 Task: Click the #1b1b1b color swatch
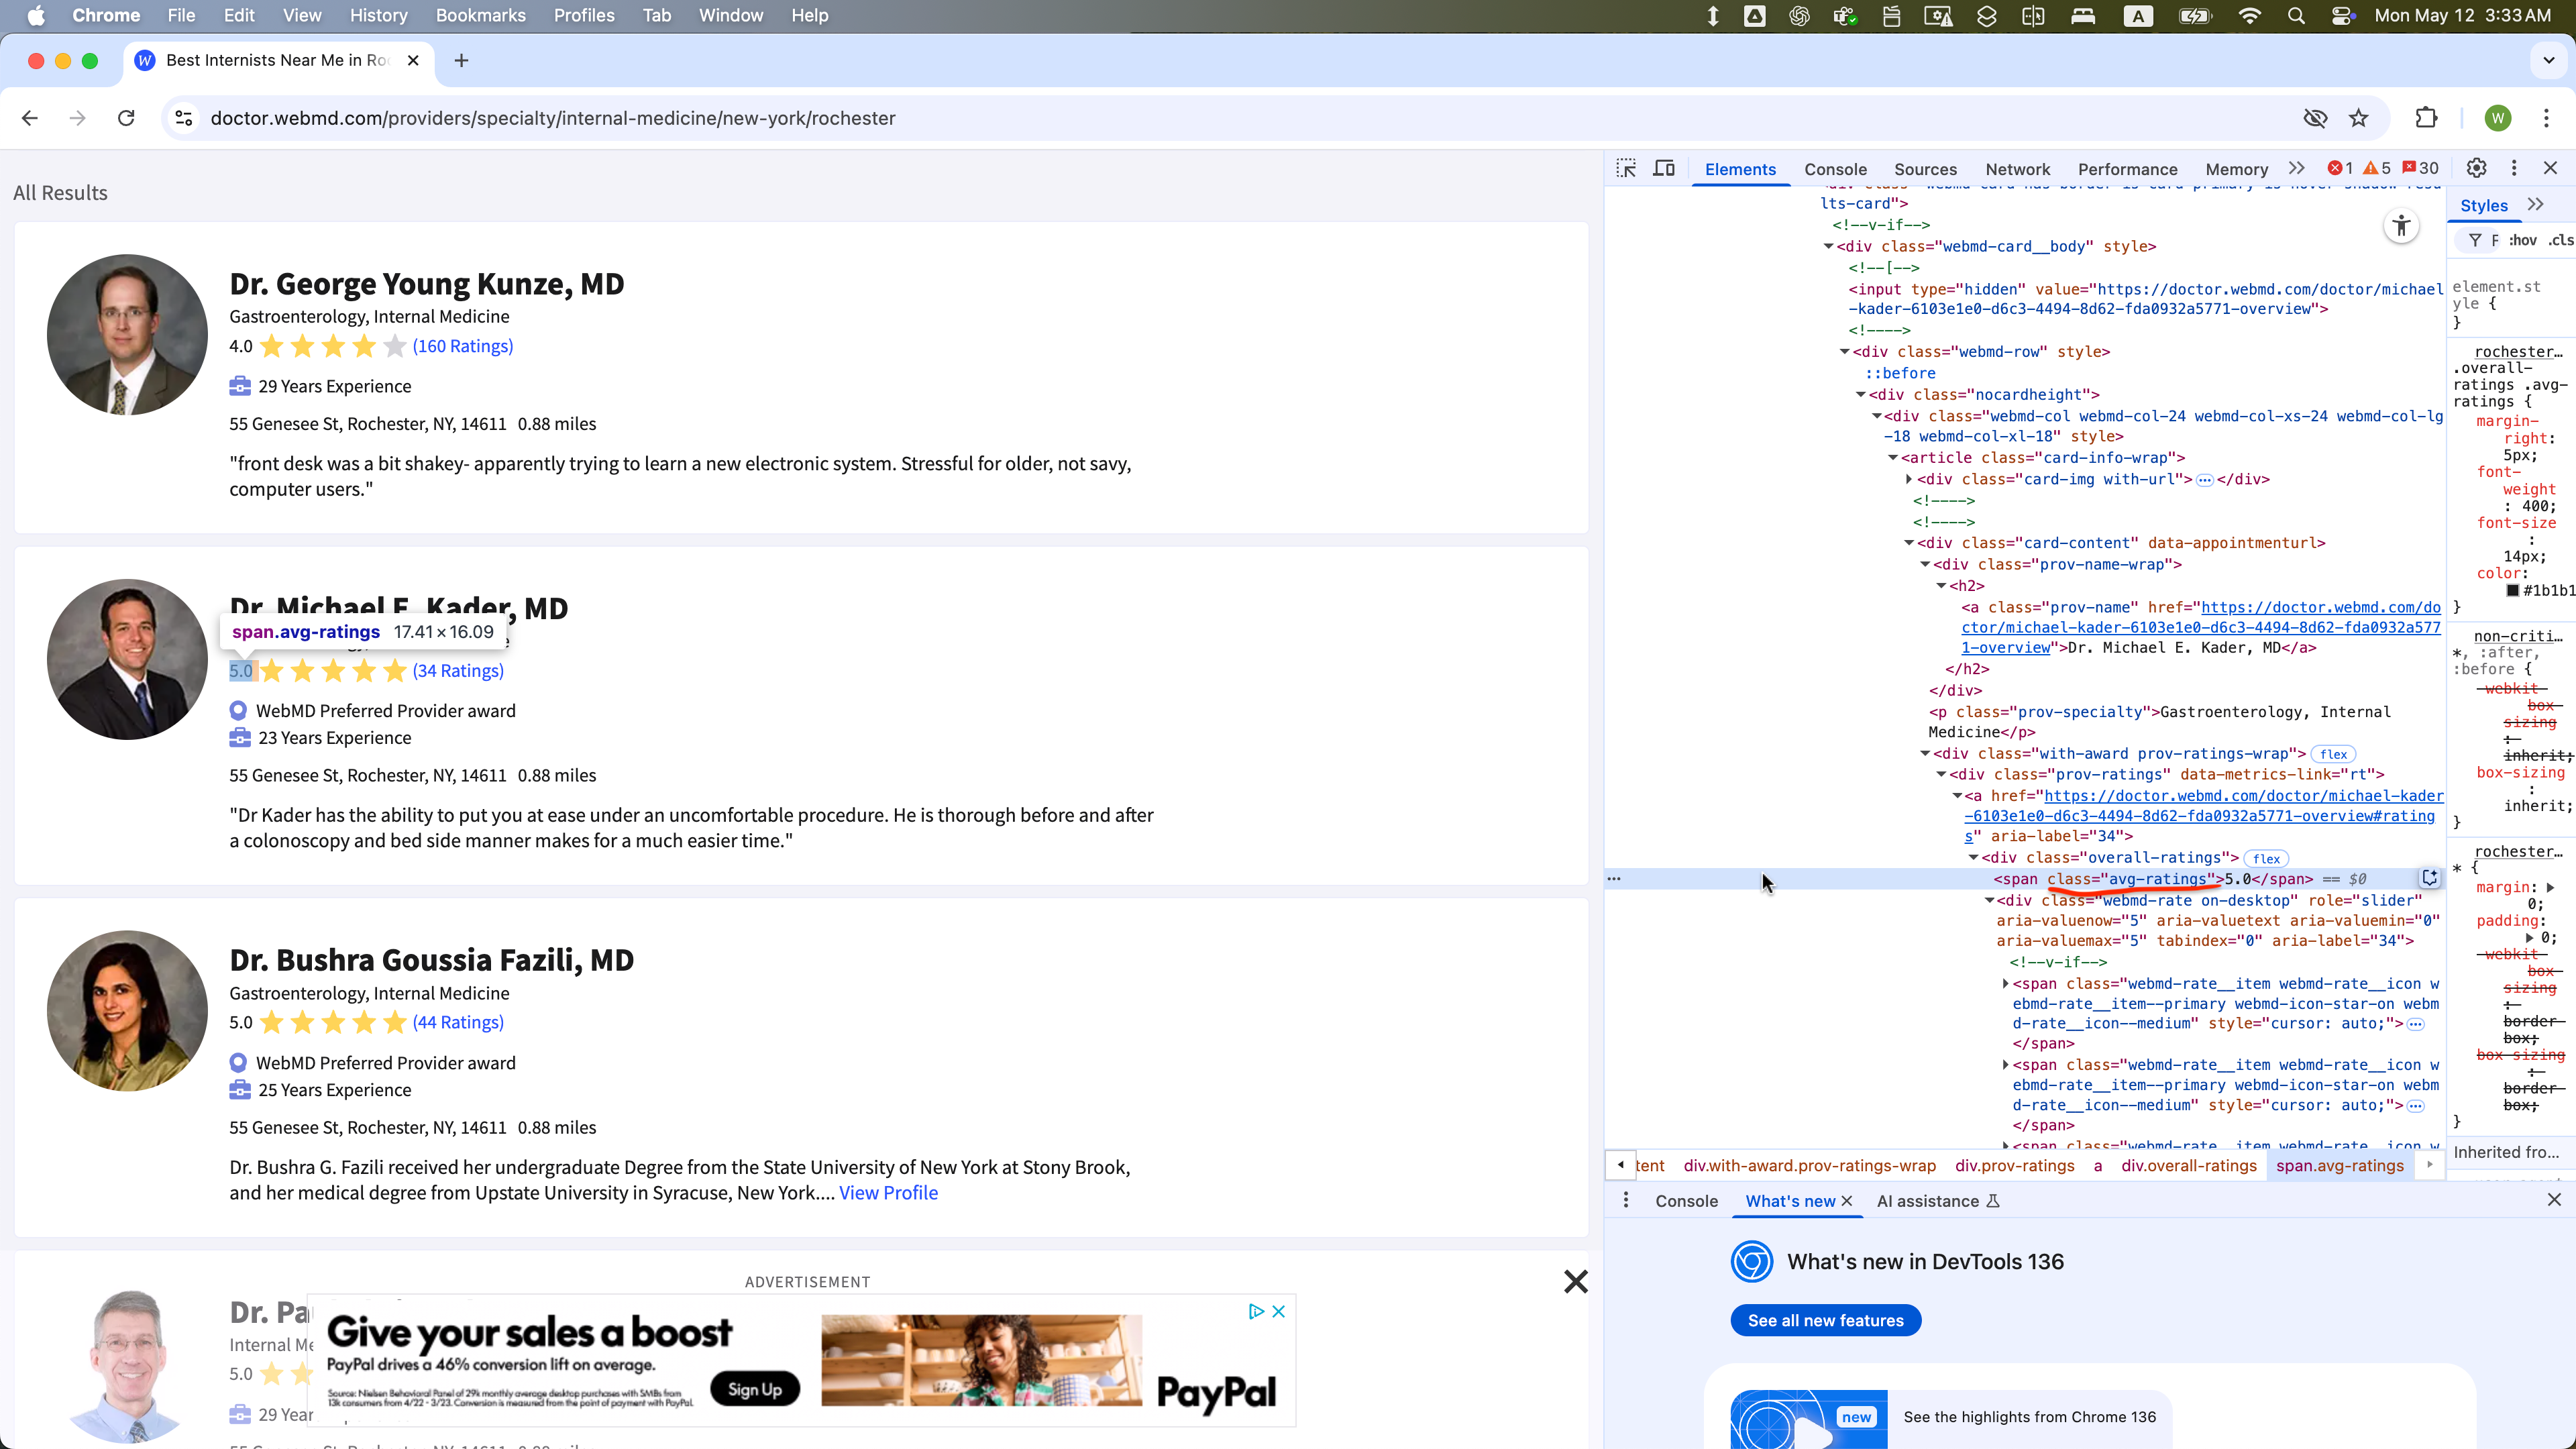tap(2512, 590)
